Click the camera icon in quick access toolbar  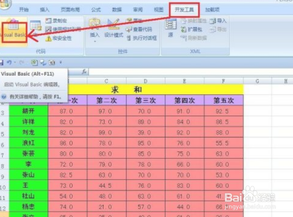click(x=52, y=62)
